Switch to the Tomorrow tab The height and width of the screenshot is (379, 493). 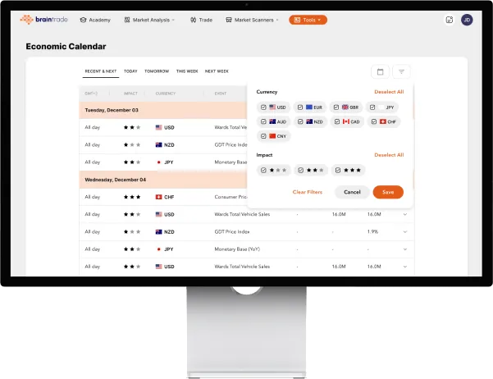157,71
